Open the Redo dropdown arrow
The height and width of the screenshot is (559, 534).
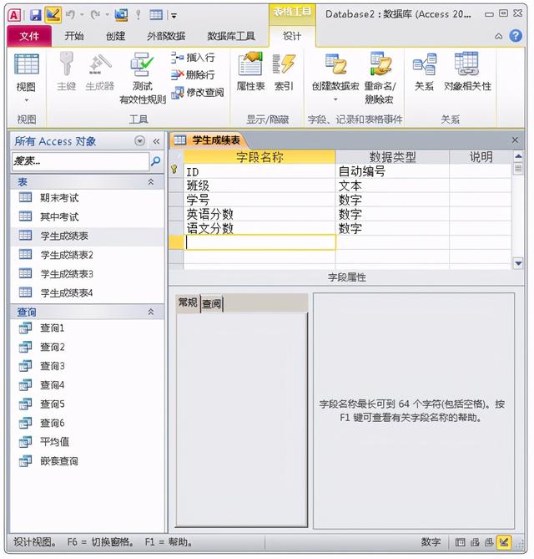tap(107, 15)
